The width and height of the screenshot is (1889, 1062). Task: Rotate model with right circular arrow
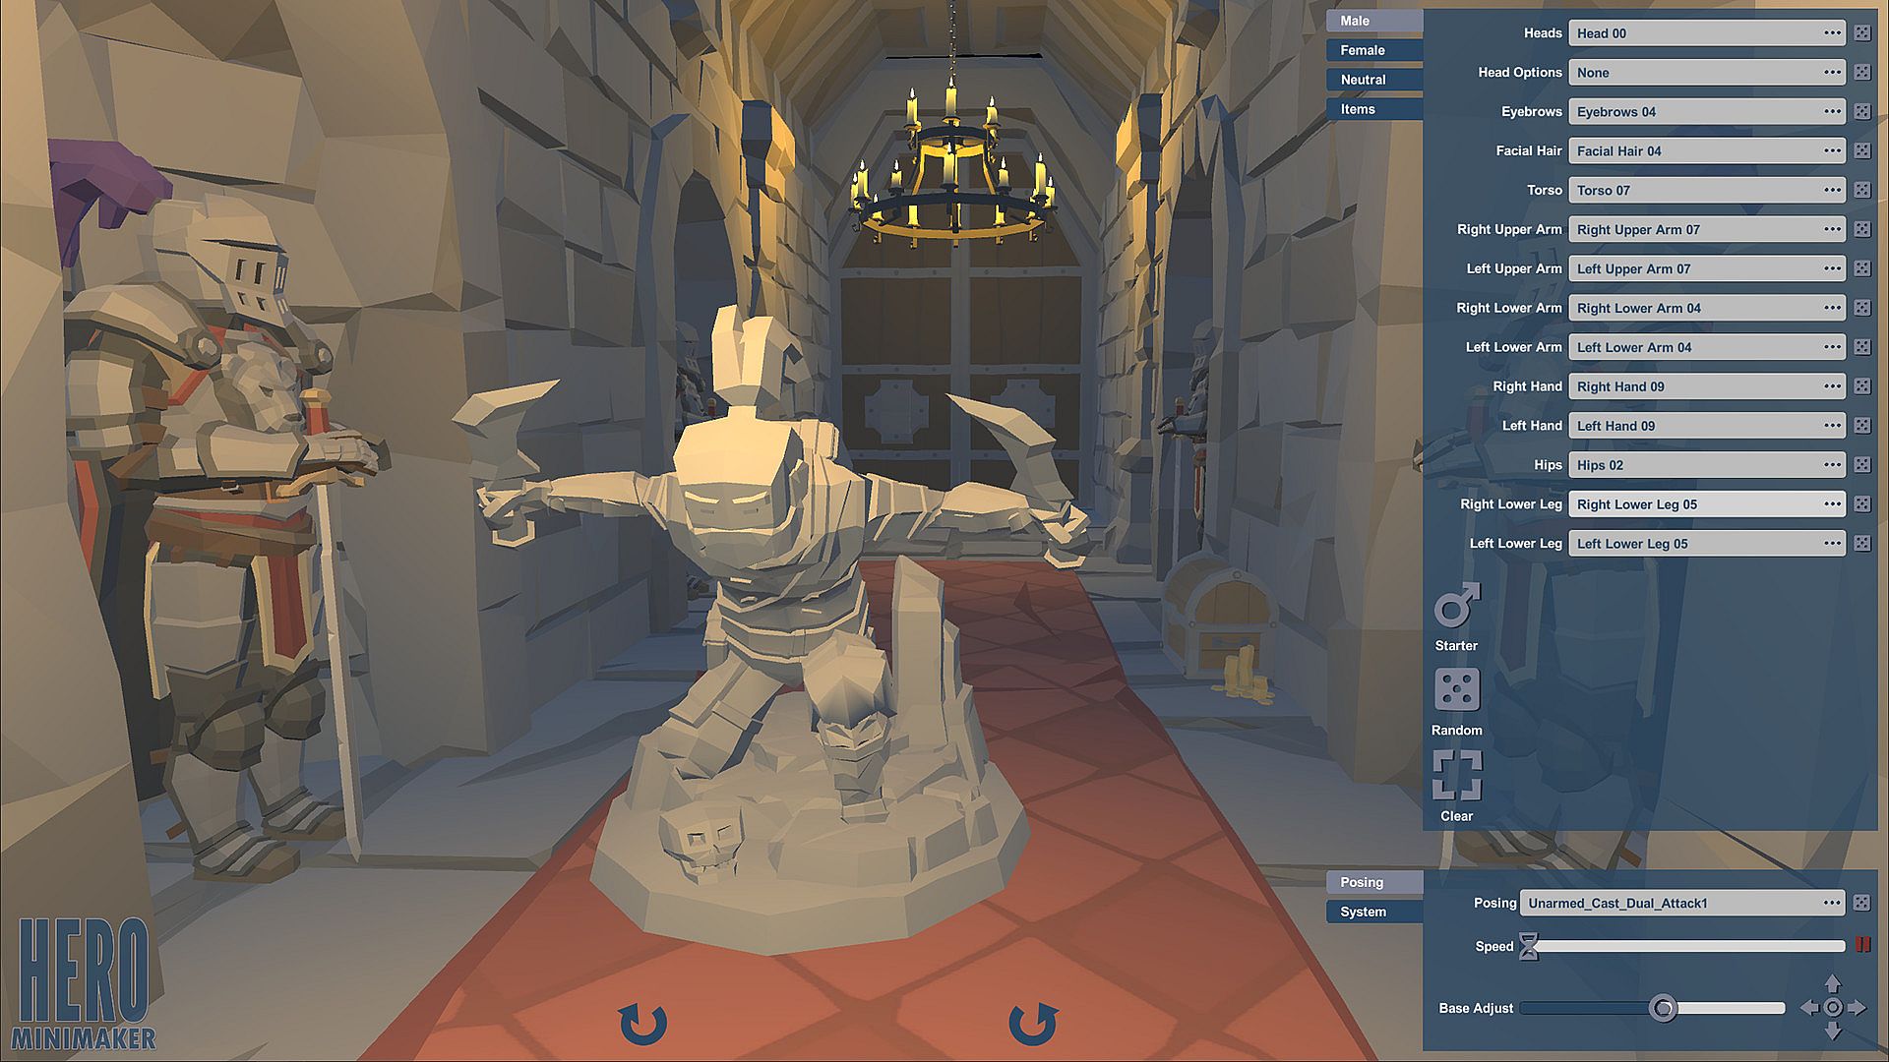(x=1032, y=1024)
